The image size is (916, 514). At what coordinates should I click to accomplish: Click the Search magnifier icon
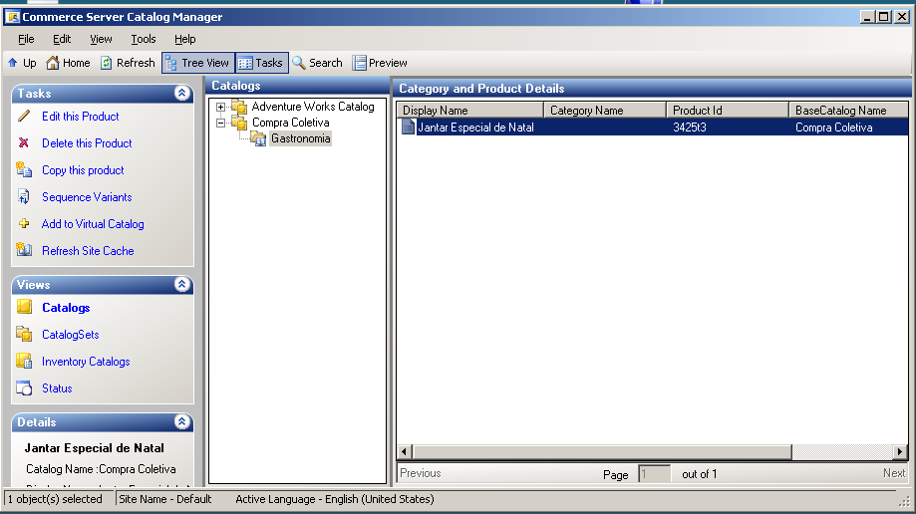coord(298,62)
